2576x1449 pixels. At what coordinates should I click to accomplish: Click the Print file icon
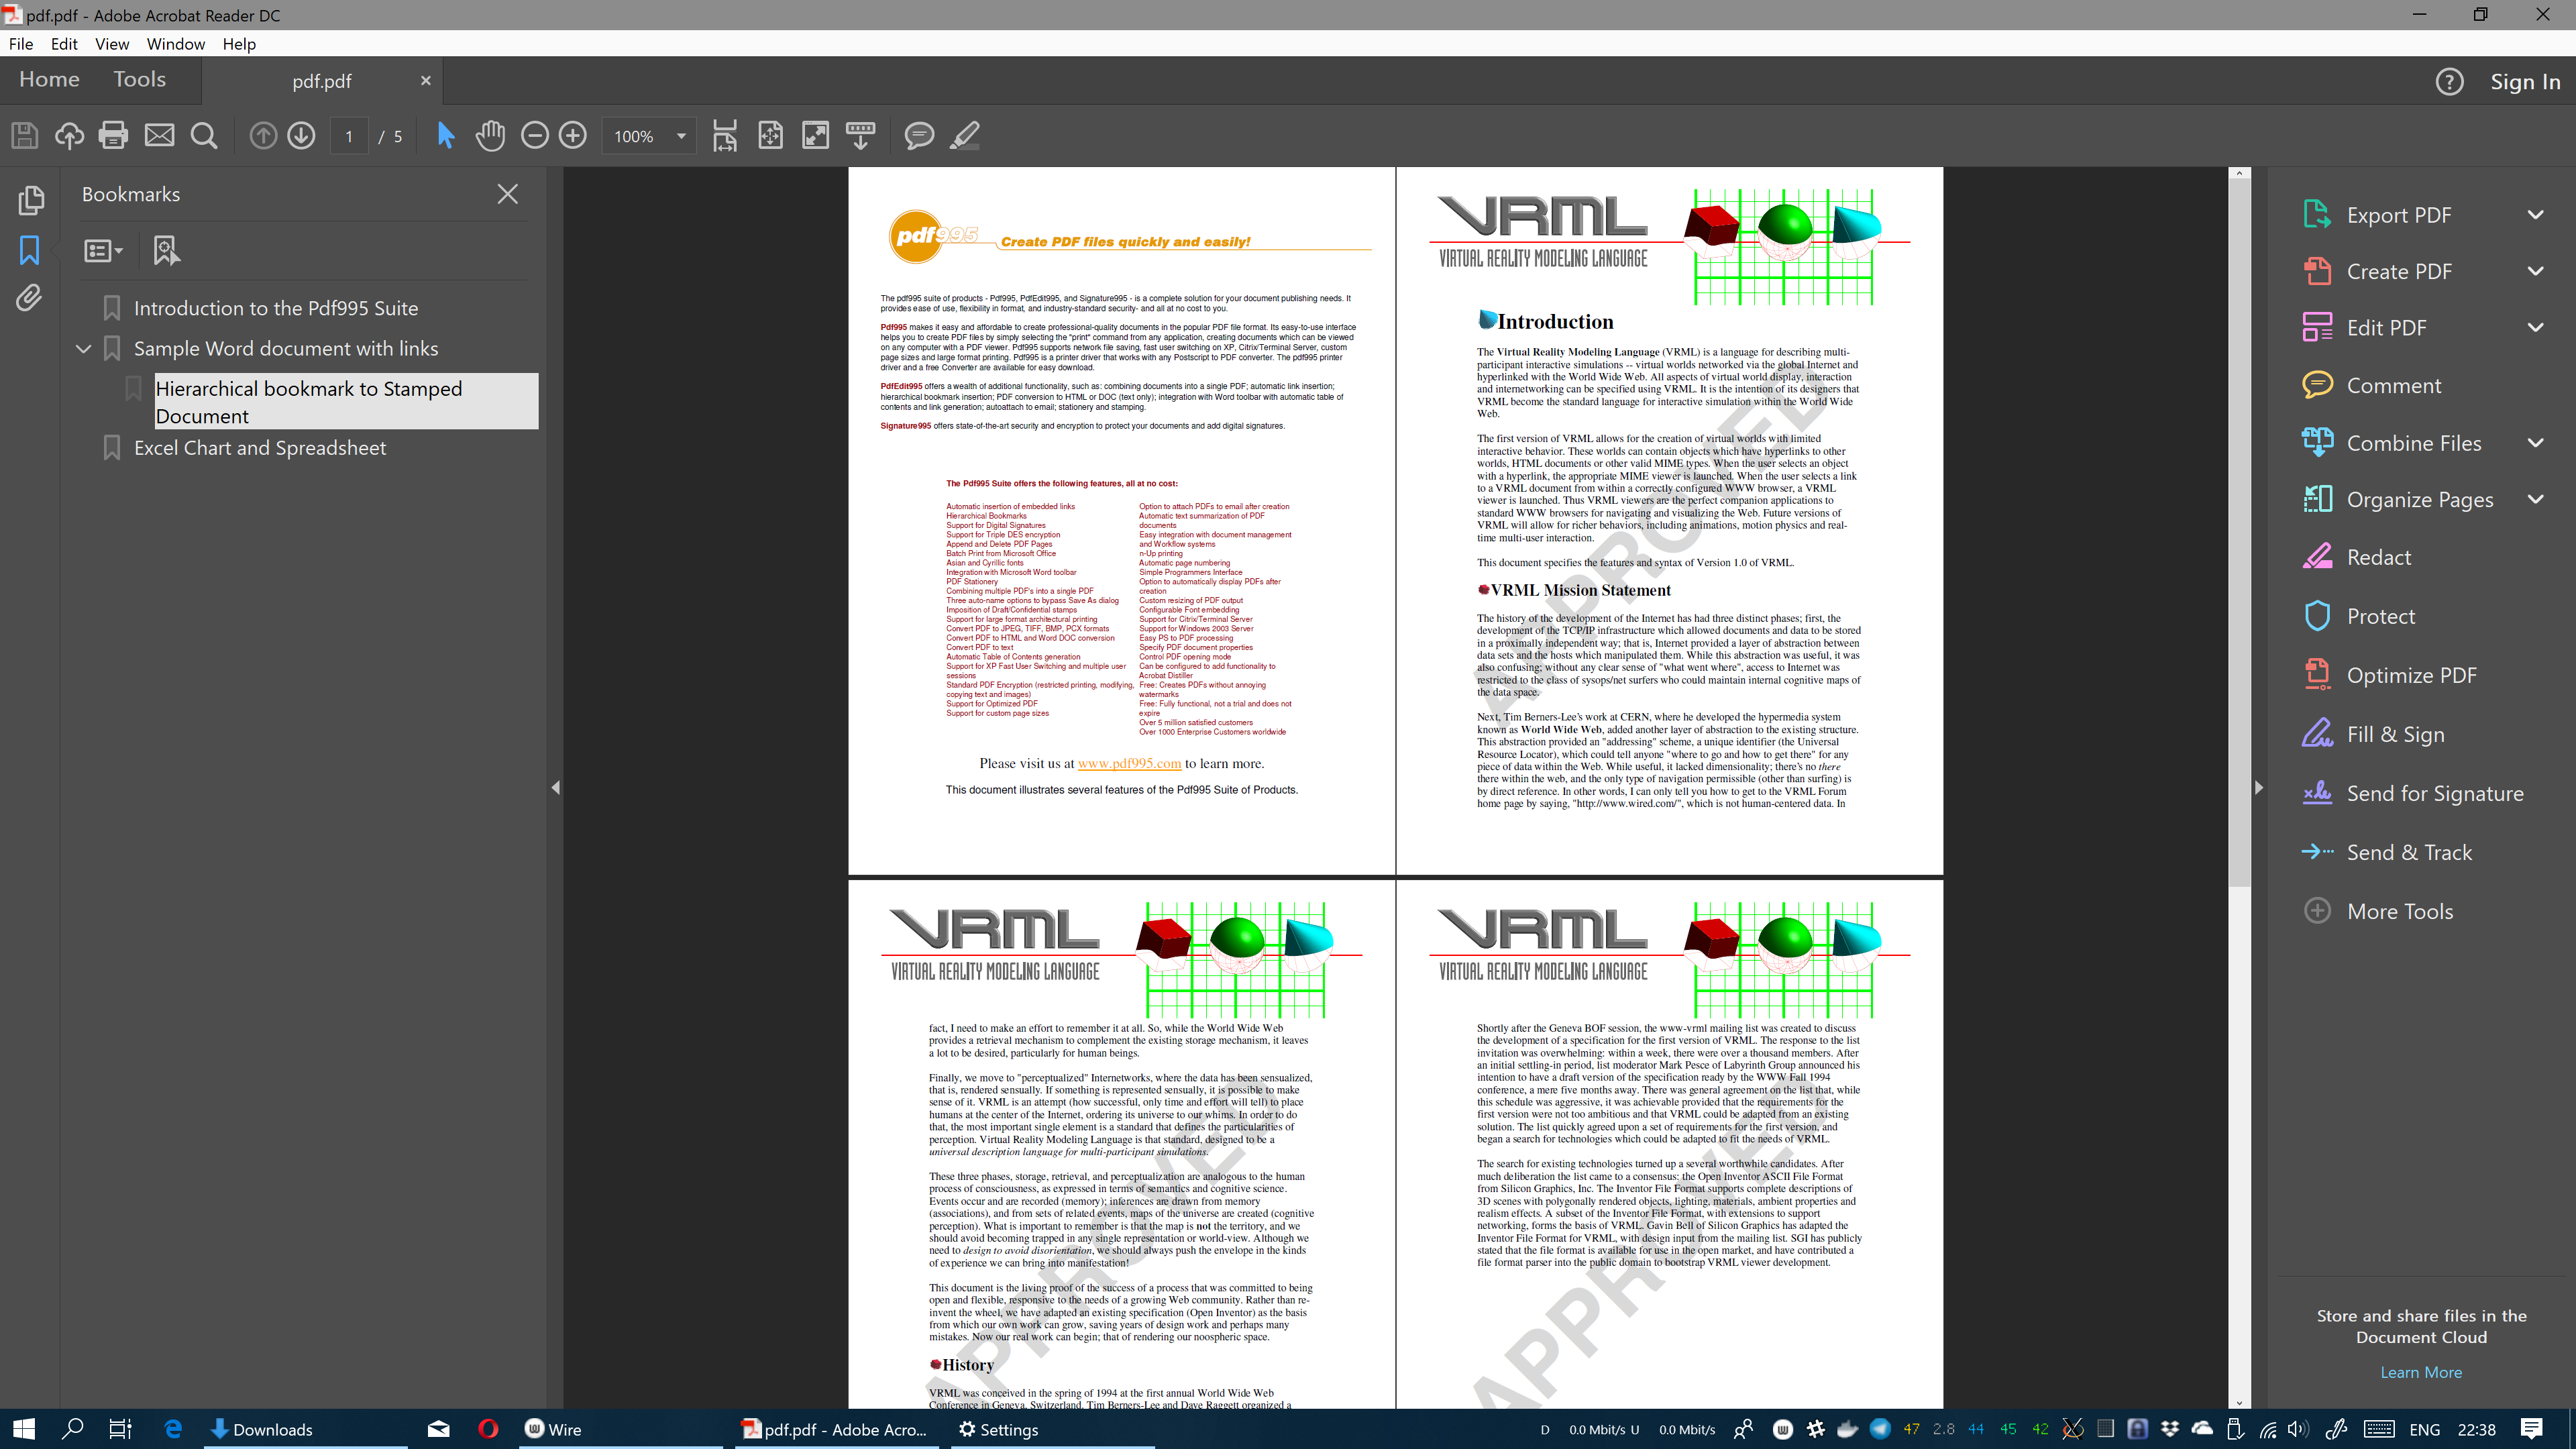point(113,135)
